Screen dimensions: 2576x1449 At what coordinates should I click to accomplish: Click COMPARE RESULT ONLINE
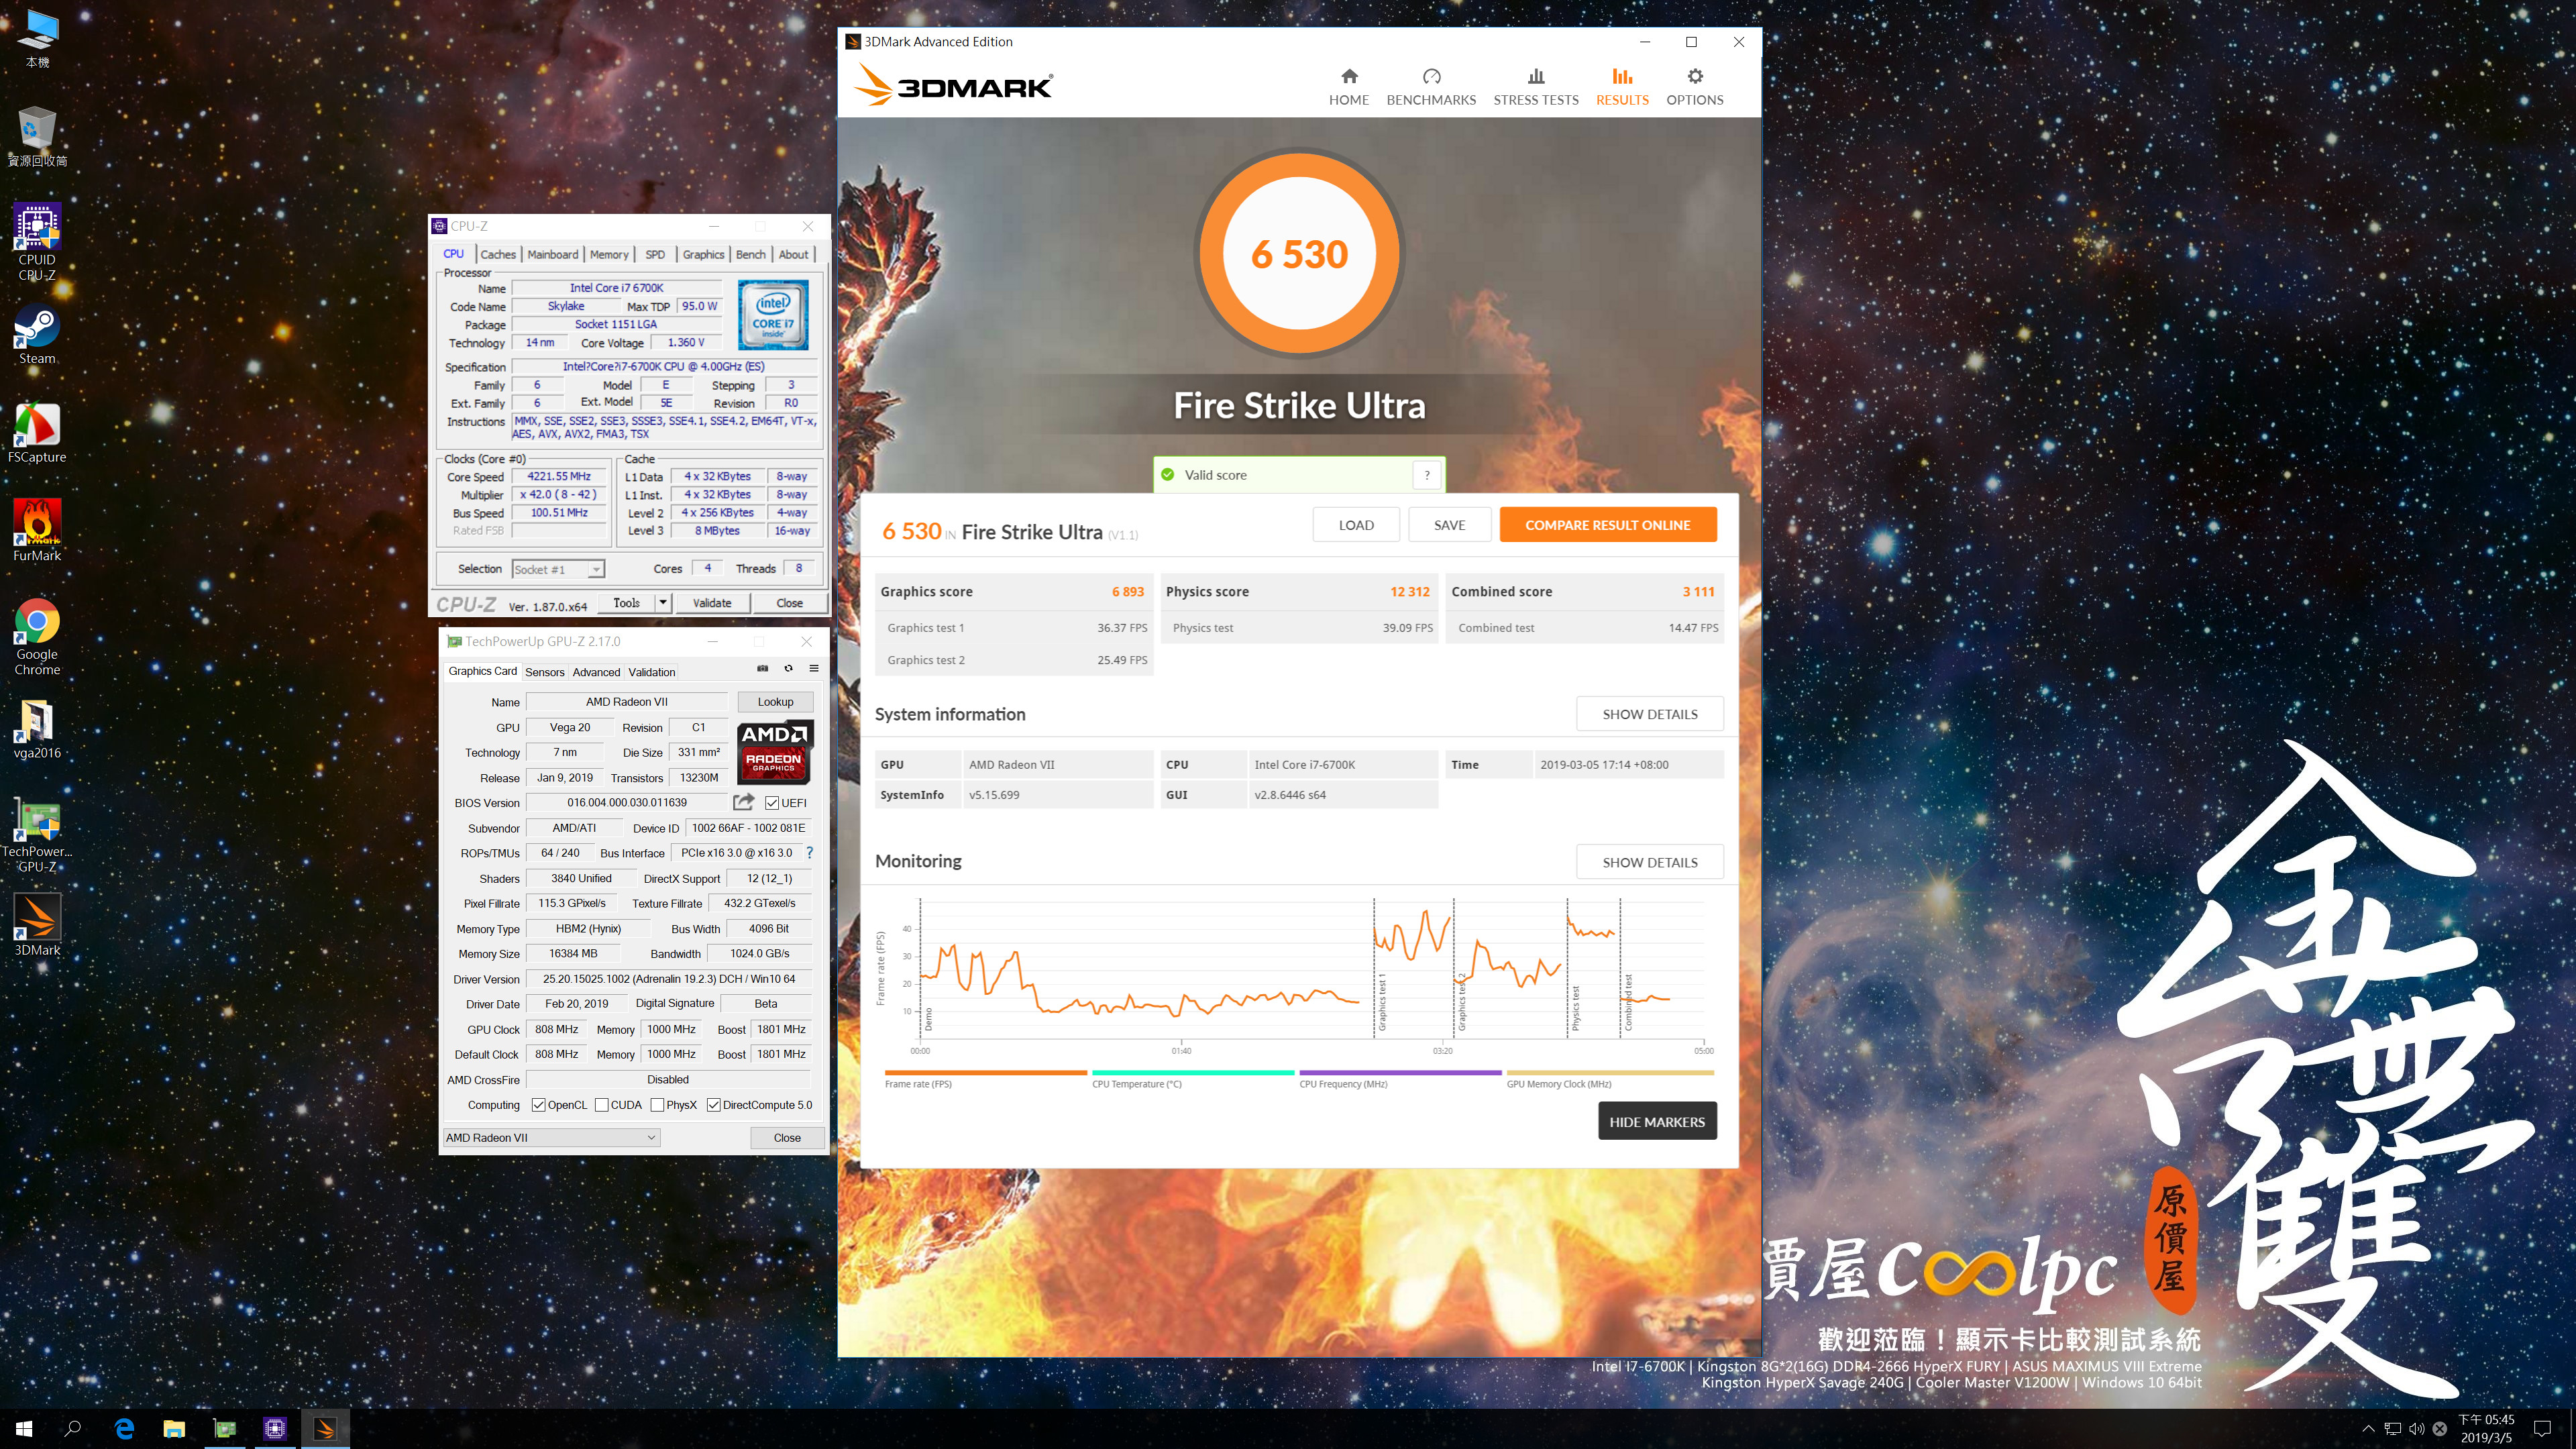click(1608, 525)
